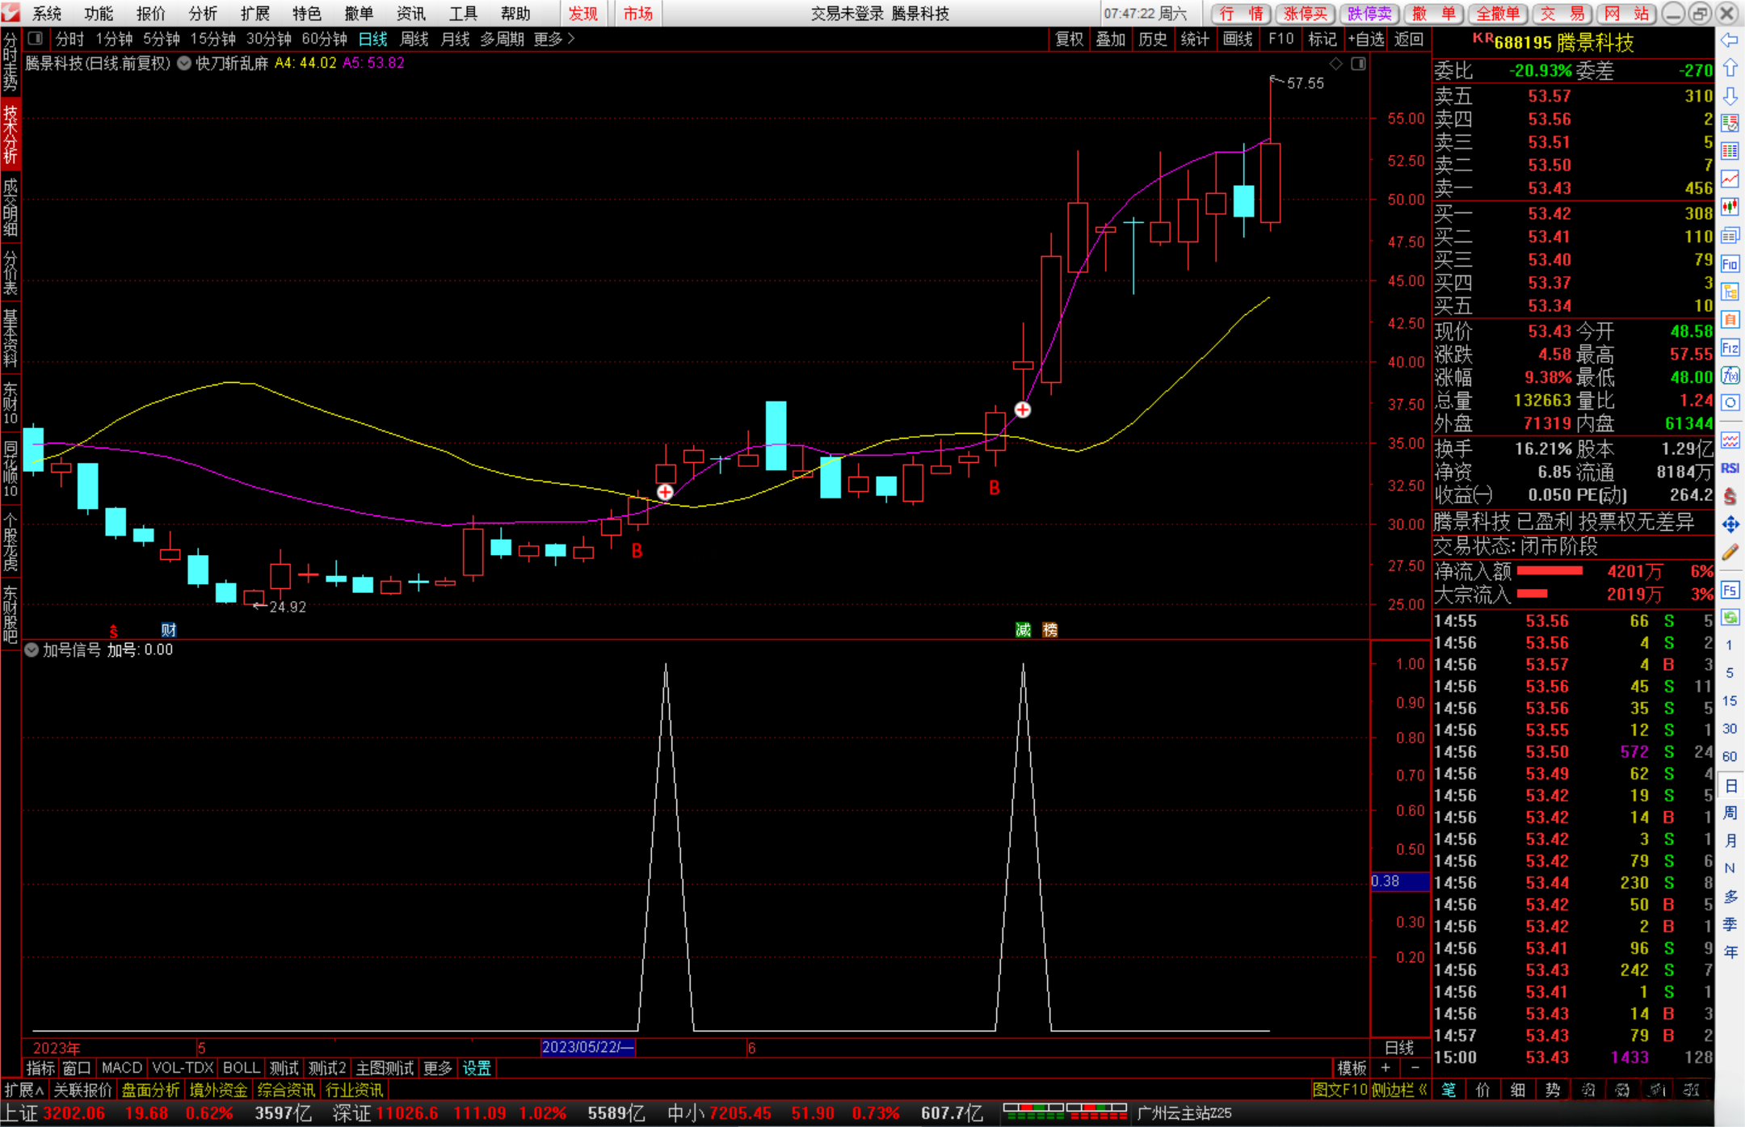Click the back arrow icon in right sidebar
The image size is (1745, 1127).
click(x=1730, y=40)
